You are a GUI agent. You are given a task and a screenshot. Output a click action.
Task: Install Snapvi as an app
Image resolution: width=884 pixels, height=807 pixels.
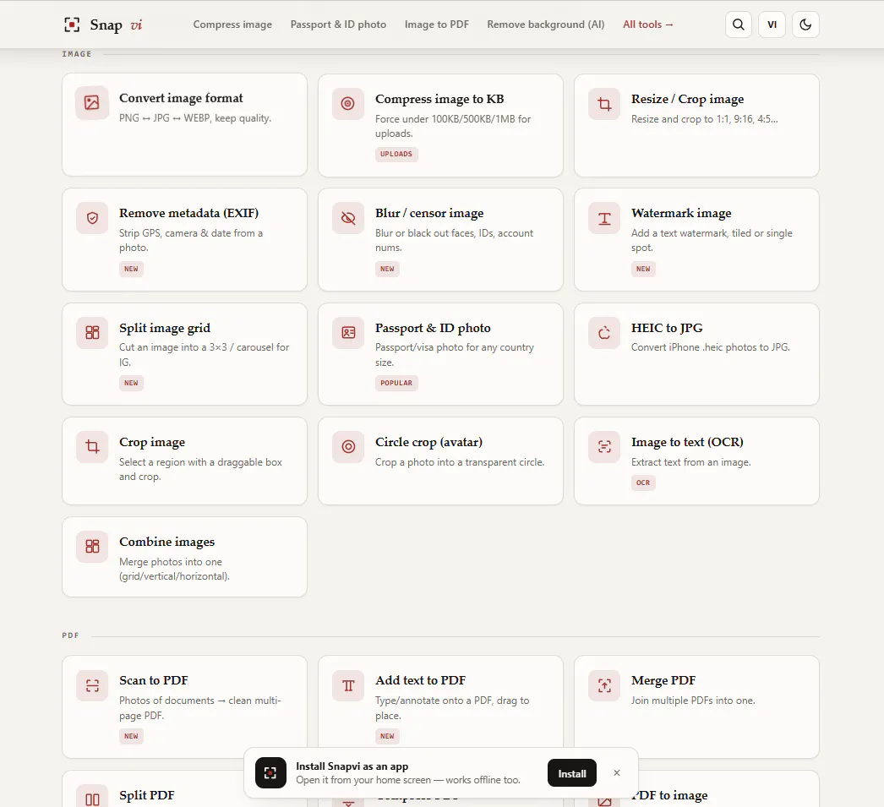(571, 773)
